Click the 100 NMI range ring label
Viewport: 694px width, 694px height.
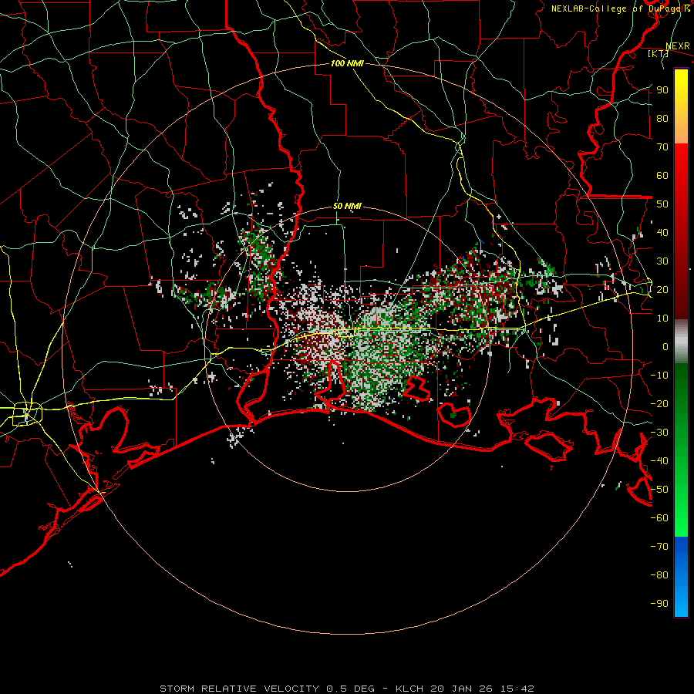click(x=347, y=63)
